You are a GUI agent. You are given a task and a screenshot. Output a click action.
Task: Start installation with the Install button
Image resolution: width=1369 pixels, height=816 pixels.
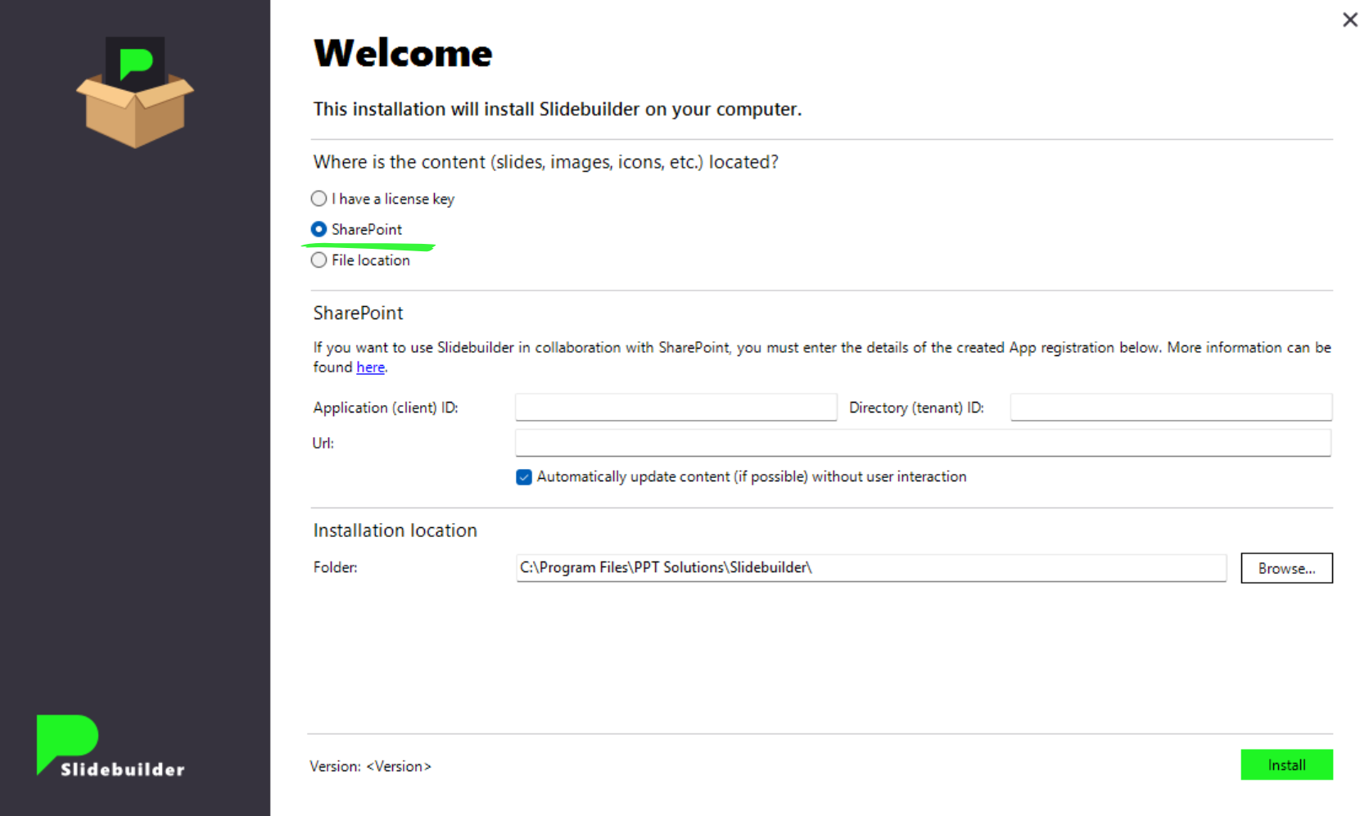coord(1286,764)
